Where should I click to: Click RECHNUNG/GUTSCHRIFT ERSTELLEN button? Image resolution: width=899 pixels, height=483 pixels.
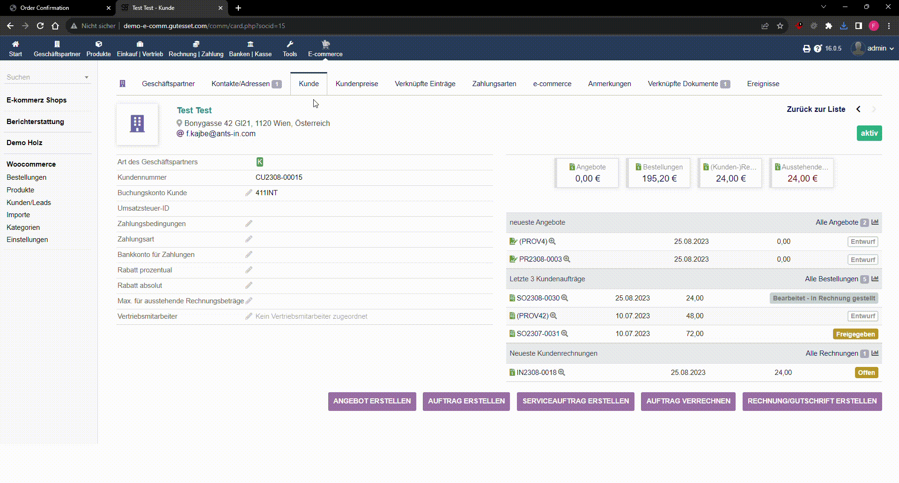(x=812, y=402)
